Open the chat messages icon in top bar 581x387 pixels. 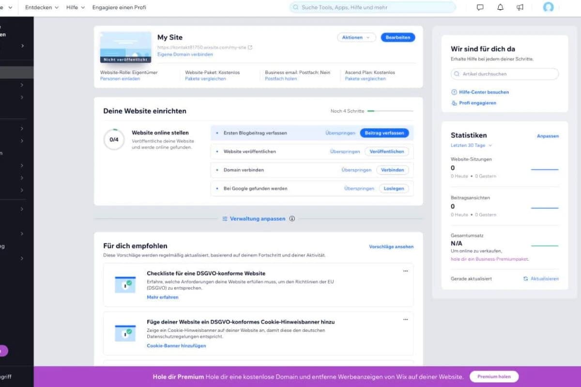480,7
